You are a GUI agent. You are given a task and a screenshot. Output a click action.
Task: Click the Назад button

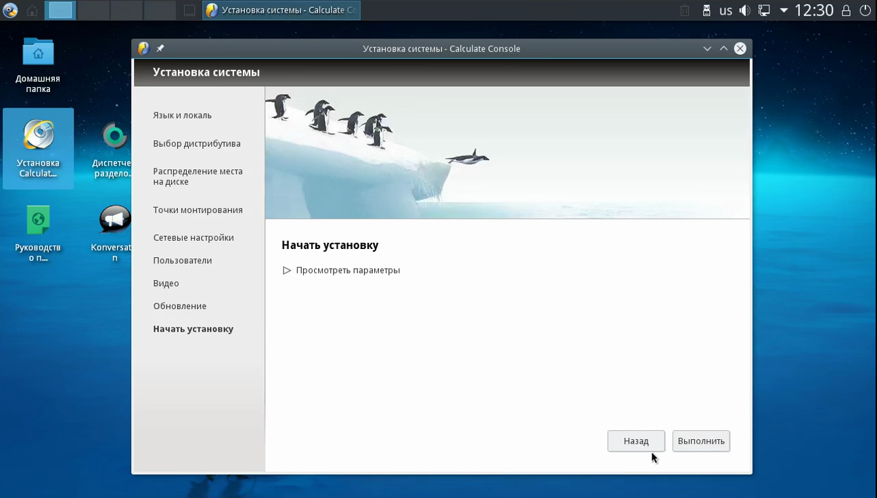[x=636, y=441]
